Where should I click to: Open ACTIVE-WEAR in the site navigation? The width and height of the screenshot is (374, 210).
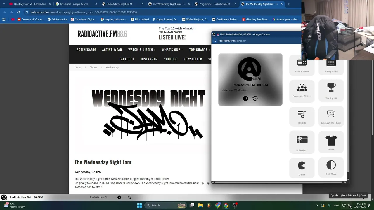[112, 50]
